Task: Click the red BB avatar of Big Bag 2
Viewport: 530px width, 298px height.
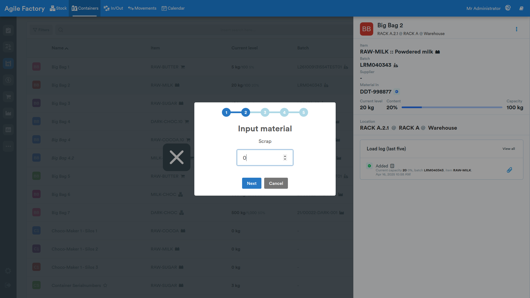Action: [x=367, y=29]
